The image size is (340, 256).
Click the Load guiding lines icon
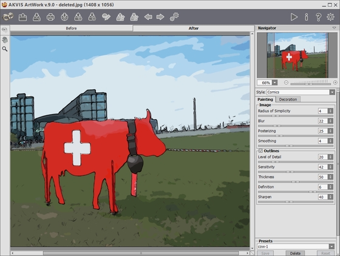(x=120, y=17)
